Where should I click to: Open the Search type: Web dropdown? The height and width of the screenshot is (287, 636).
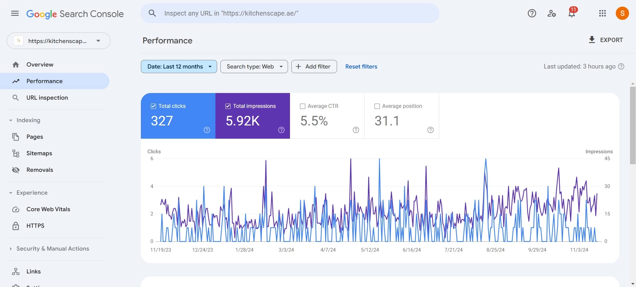coord(254,67)
